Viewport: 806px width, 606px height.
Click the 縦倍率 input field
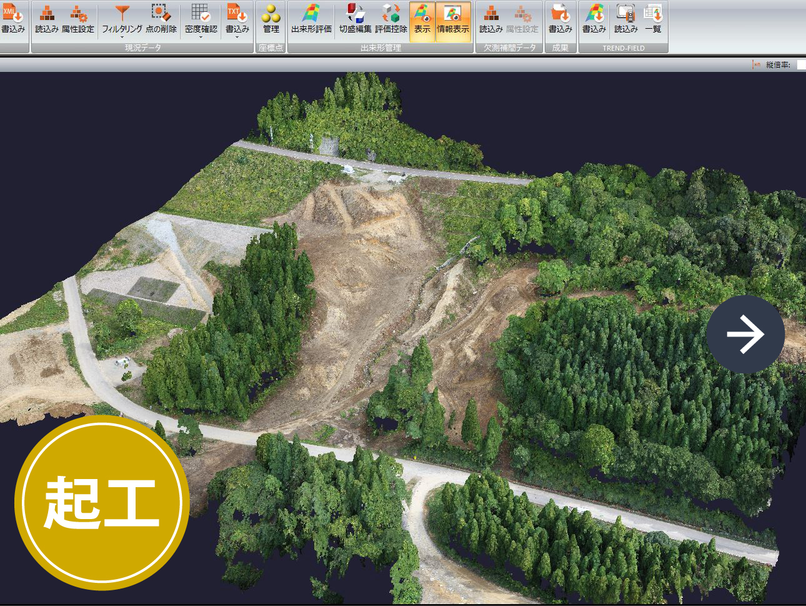[x=801, y=64]
